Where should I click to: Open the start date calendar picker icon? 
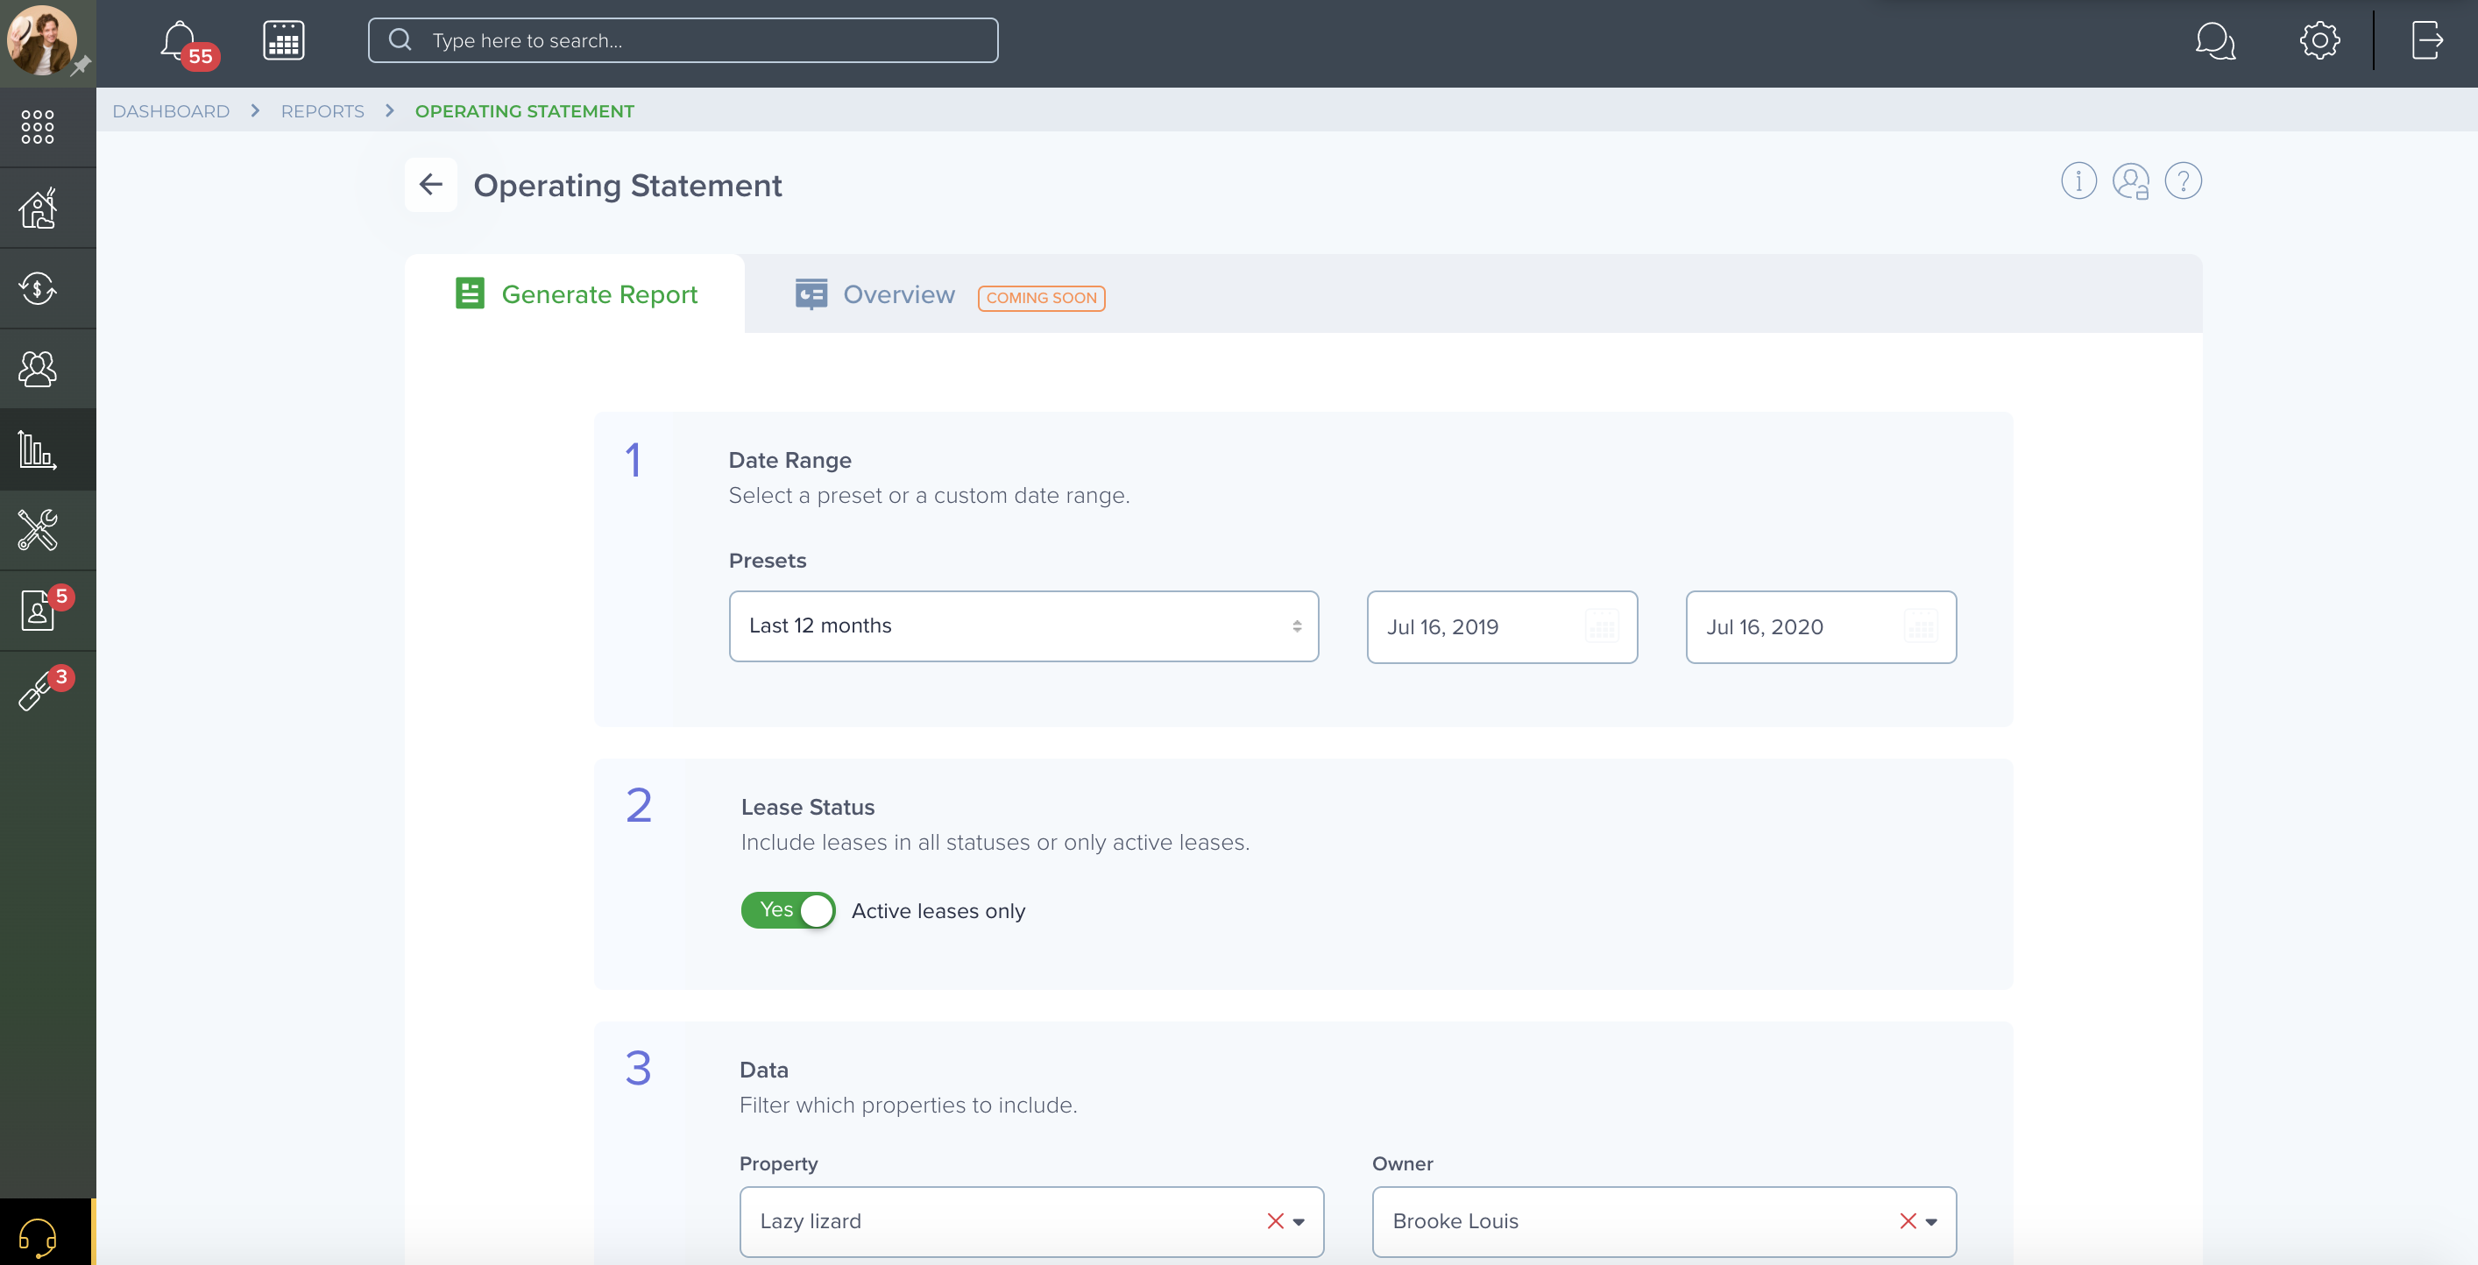1602,627
